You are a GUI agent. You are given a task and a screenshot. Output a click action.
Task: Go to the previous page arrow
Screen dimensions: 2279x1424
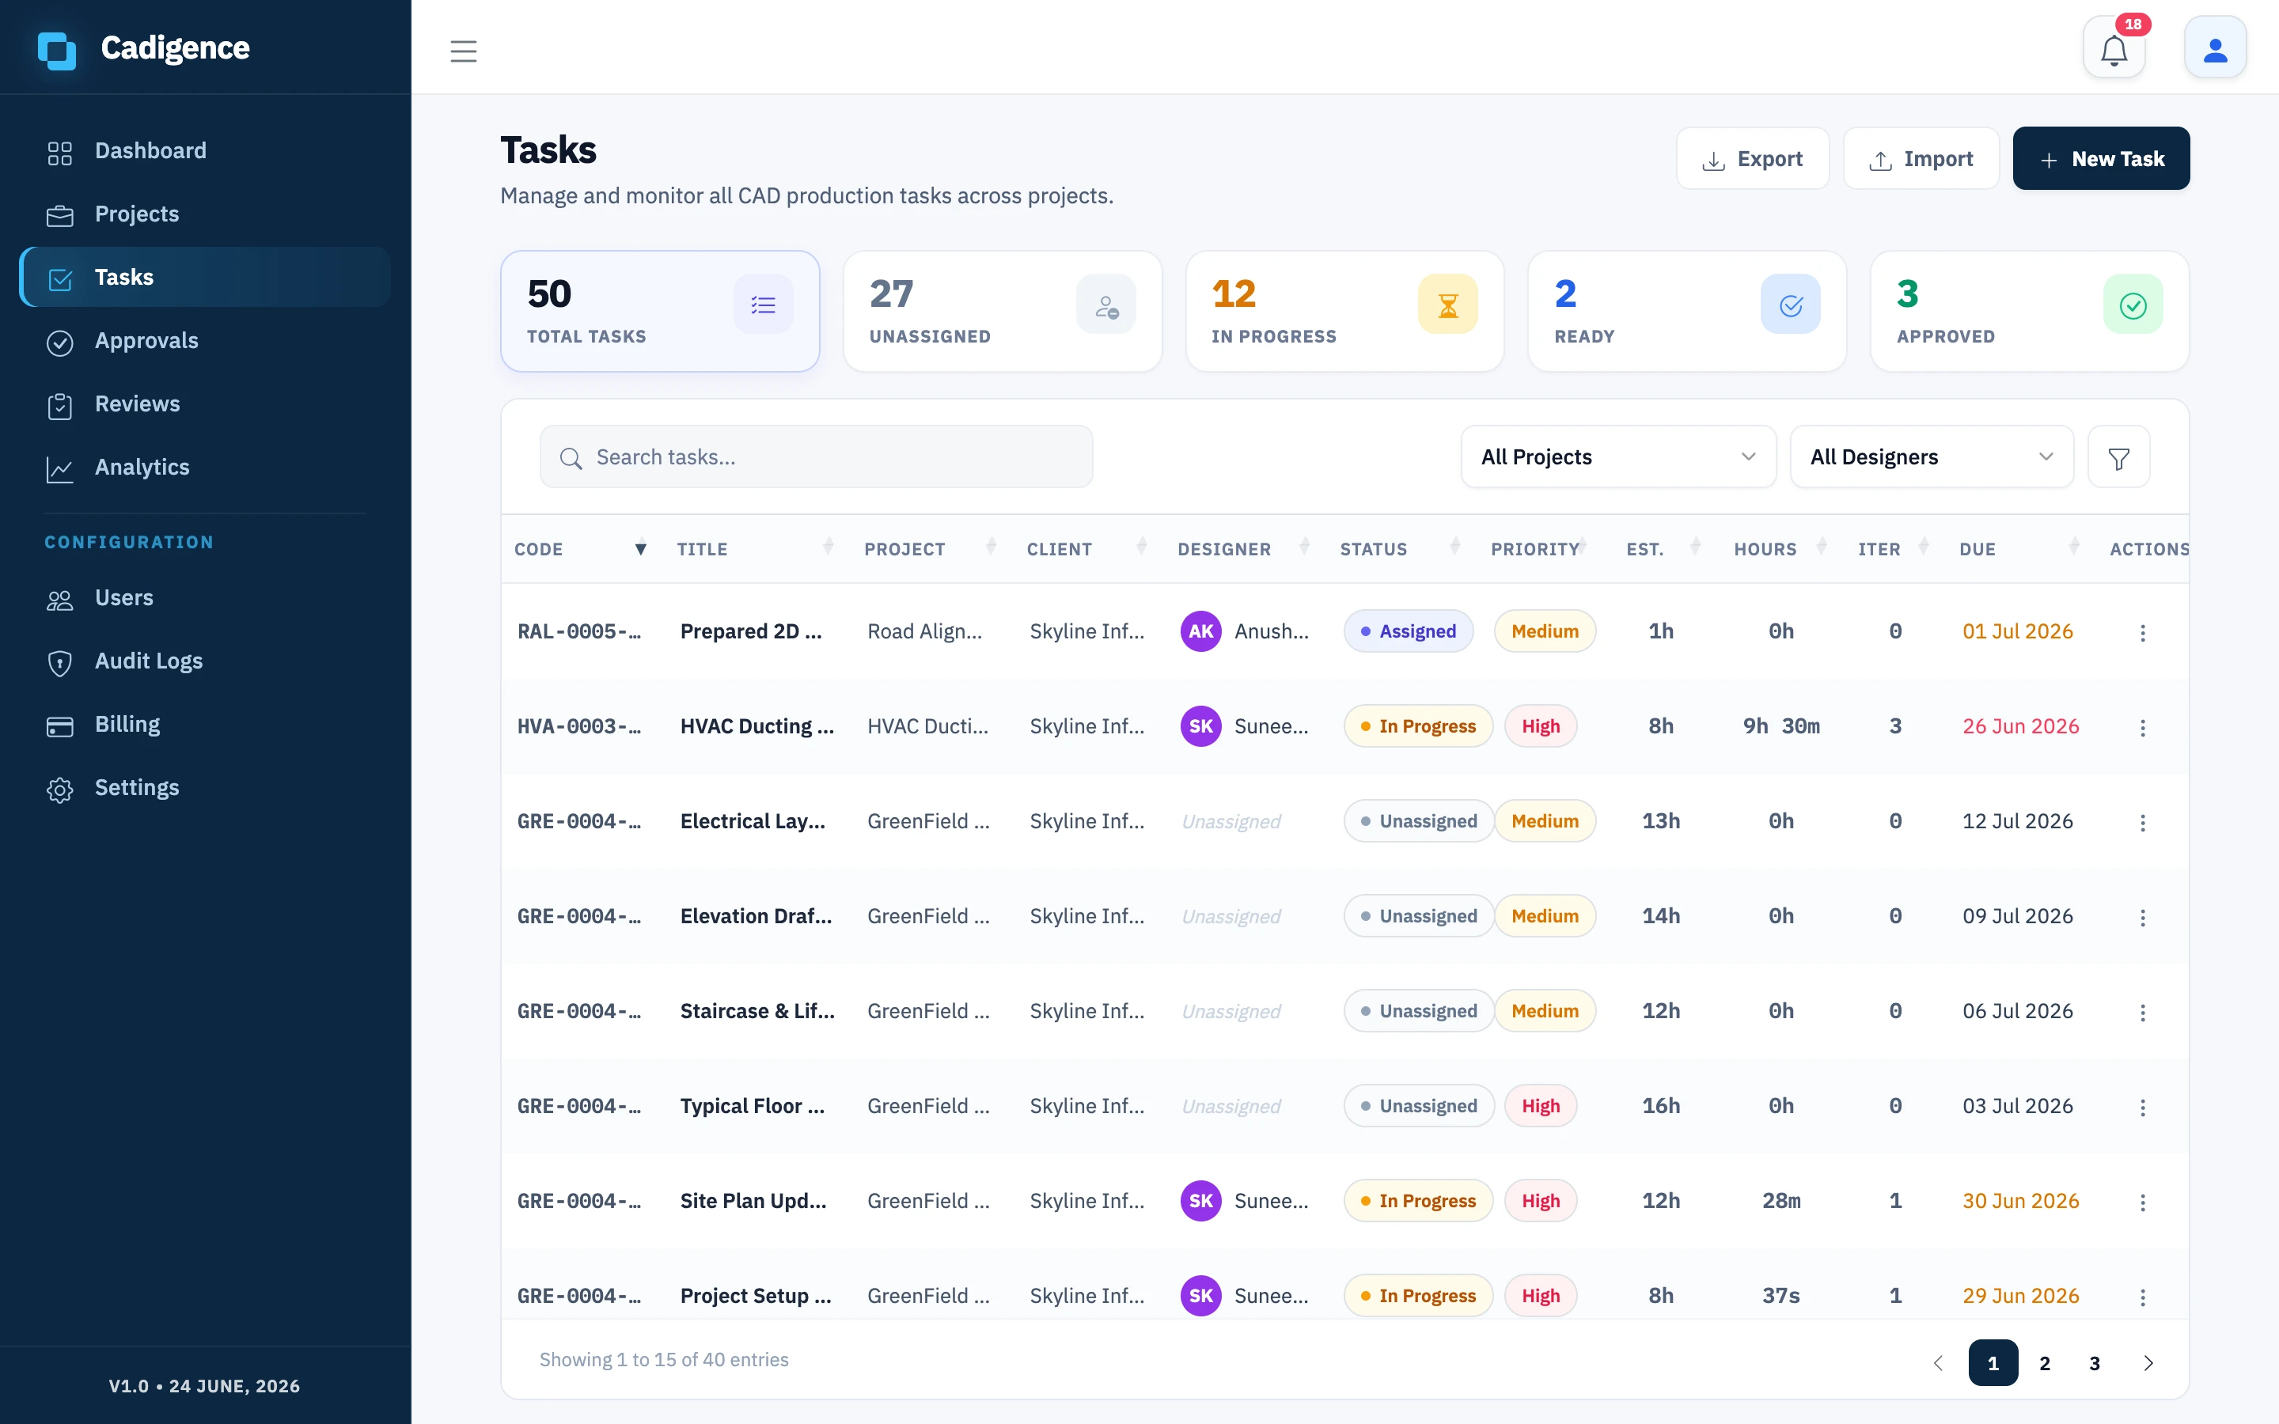coord(1938,1363)
